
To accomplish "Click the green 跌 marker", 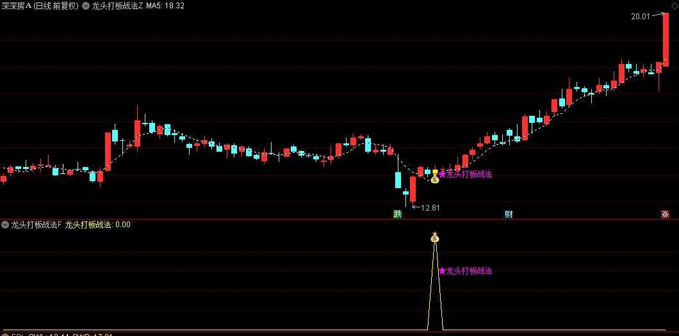I will (x=397, y=214).
